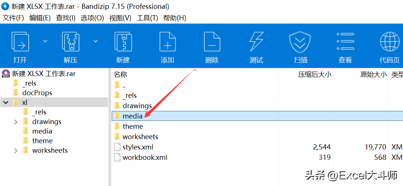The width and height of the screenshot is (403, 186).
Task: Open the 文件(F) menu
Action: click(13, 18)
